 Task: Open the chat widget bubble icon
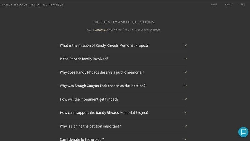click(243, 132)
